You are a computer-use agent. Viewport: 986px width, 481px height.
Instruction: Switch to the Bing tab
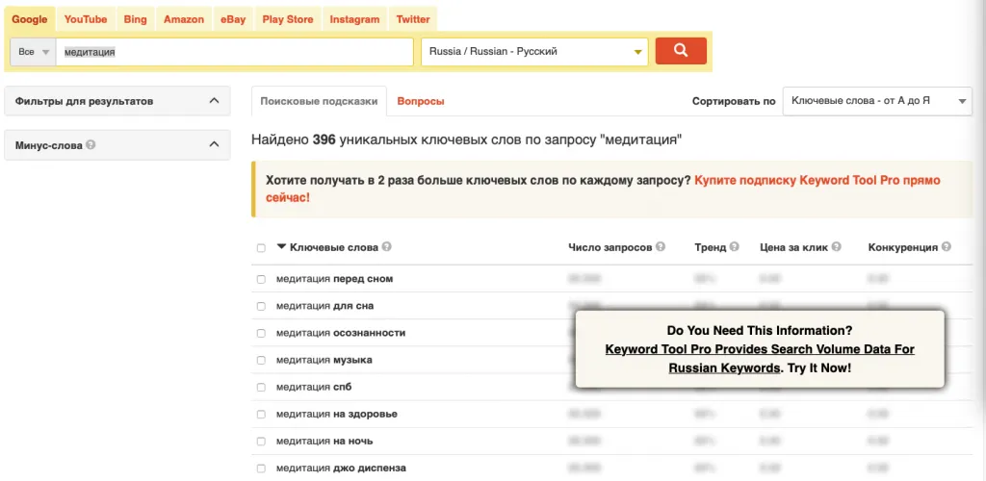[x=135, y=19]
